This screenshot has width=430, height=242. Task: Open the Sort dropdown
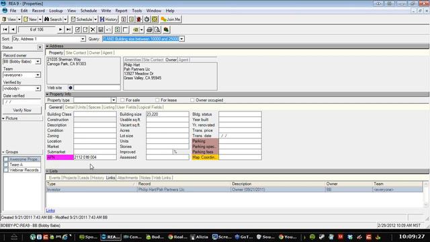coord(83,39)
